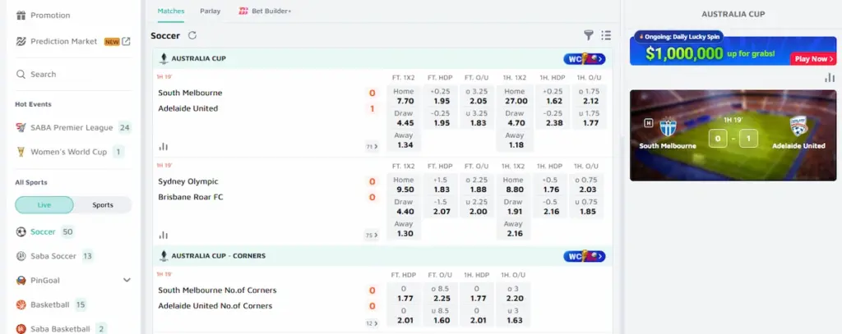Click the Basketball count badge 15
842x334 pixels.
point(80,304)
